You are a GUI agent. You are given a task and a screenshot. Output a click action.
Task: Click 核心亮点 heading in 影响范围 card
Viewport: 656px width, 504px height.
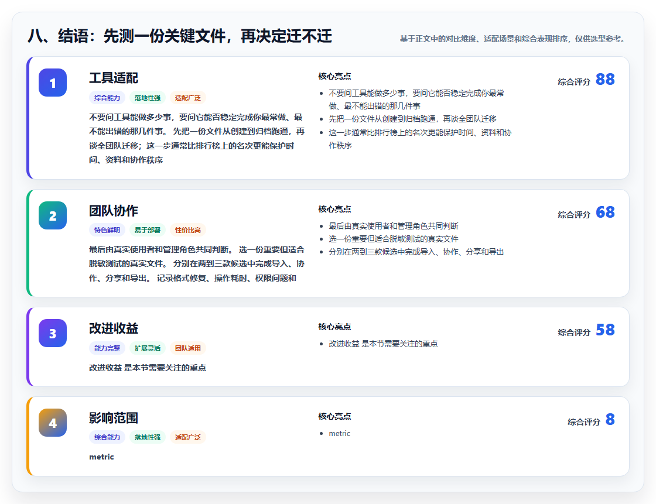(334, 416)
